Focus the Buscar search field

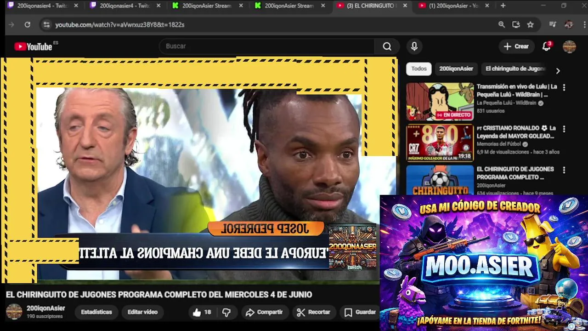(x=267, y=46)
